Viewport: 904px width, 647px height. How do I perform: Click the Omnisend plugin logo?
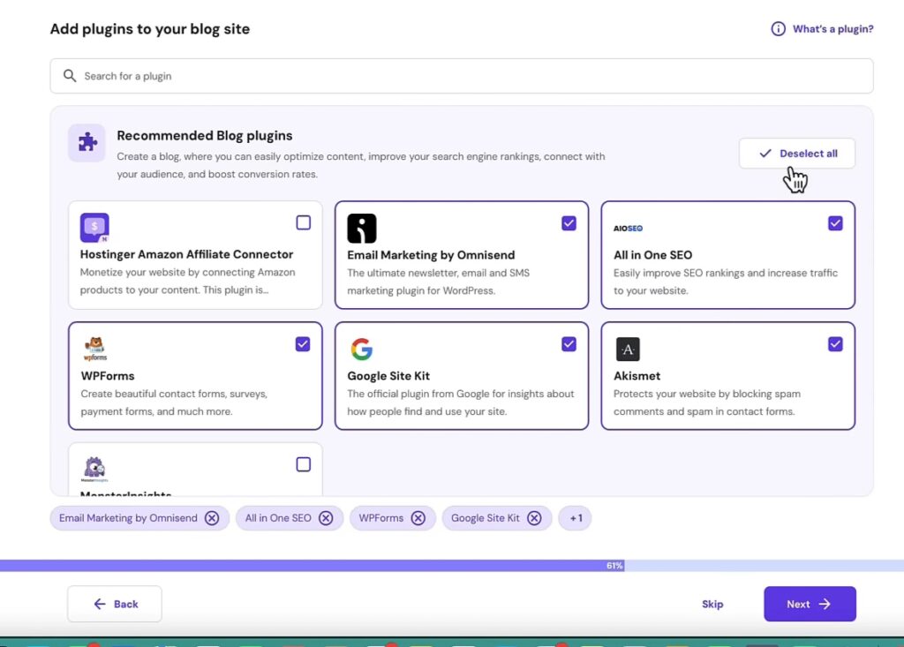tap(361, 229)
